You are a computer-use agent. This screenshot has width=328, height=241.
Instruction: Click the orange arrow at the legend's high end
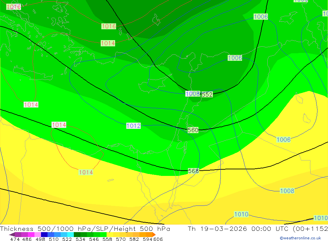(154, 234)
